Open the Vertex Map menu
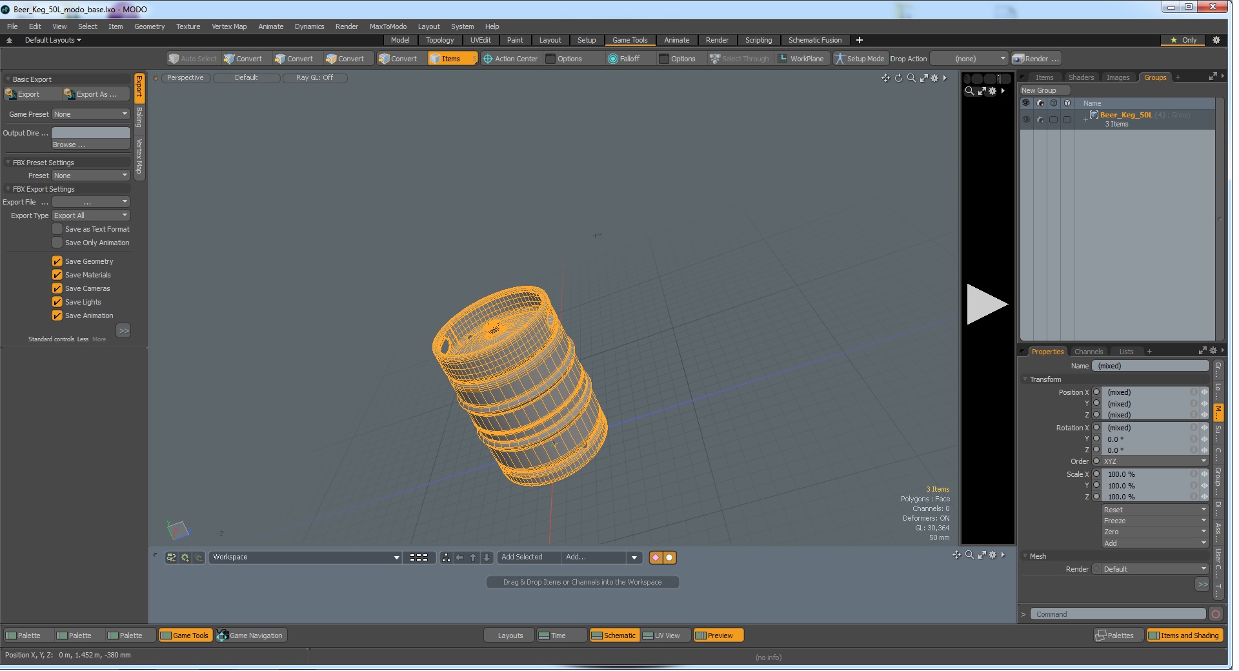 pyautogui.click(x=229, y=26)
